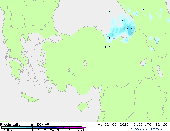The image size is (170, 131).
Task: Click the purple over-50 arrow on the legend
Action: (85, 128)
